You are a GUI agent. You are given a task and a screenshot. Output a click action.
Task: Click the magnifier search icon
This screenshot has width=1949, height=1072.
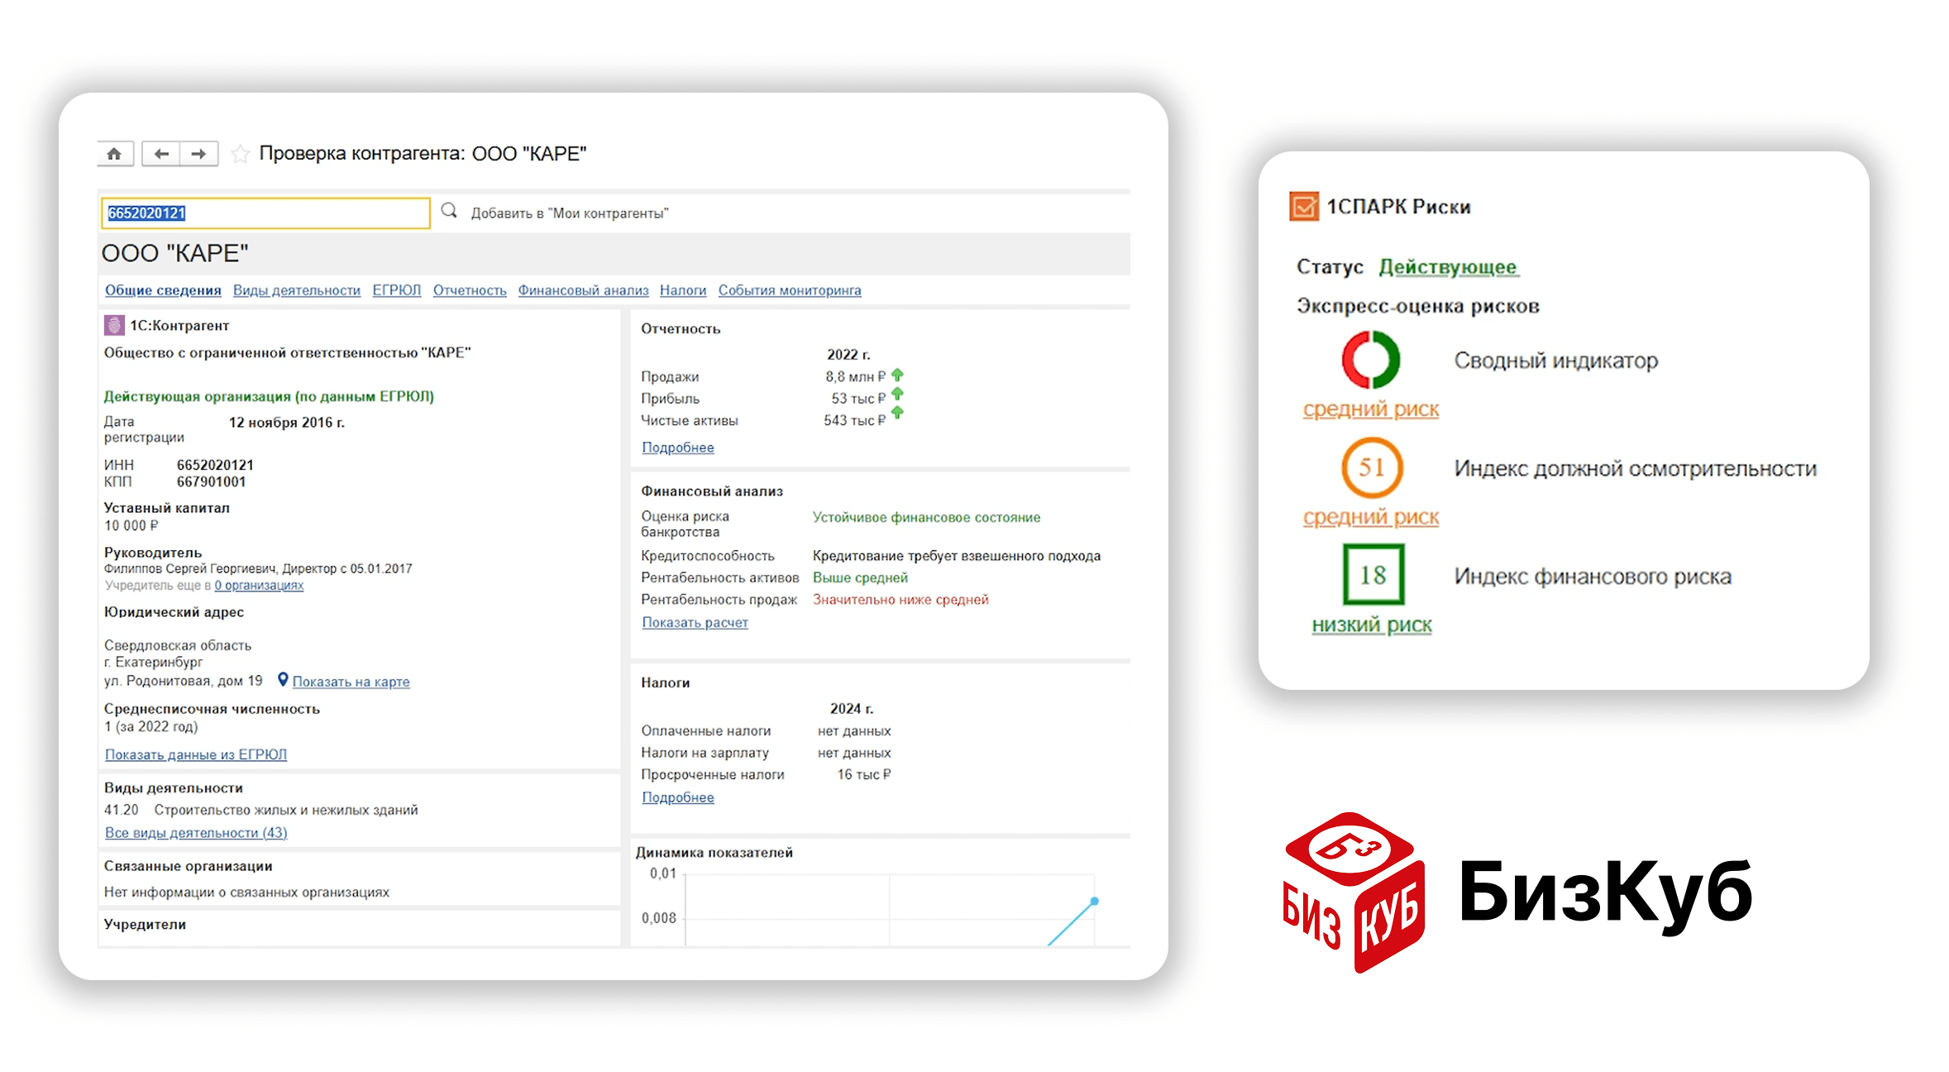(x=449, y=211)
